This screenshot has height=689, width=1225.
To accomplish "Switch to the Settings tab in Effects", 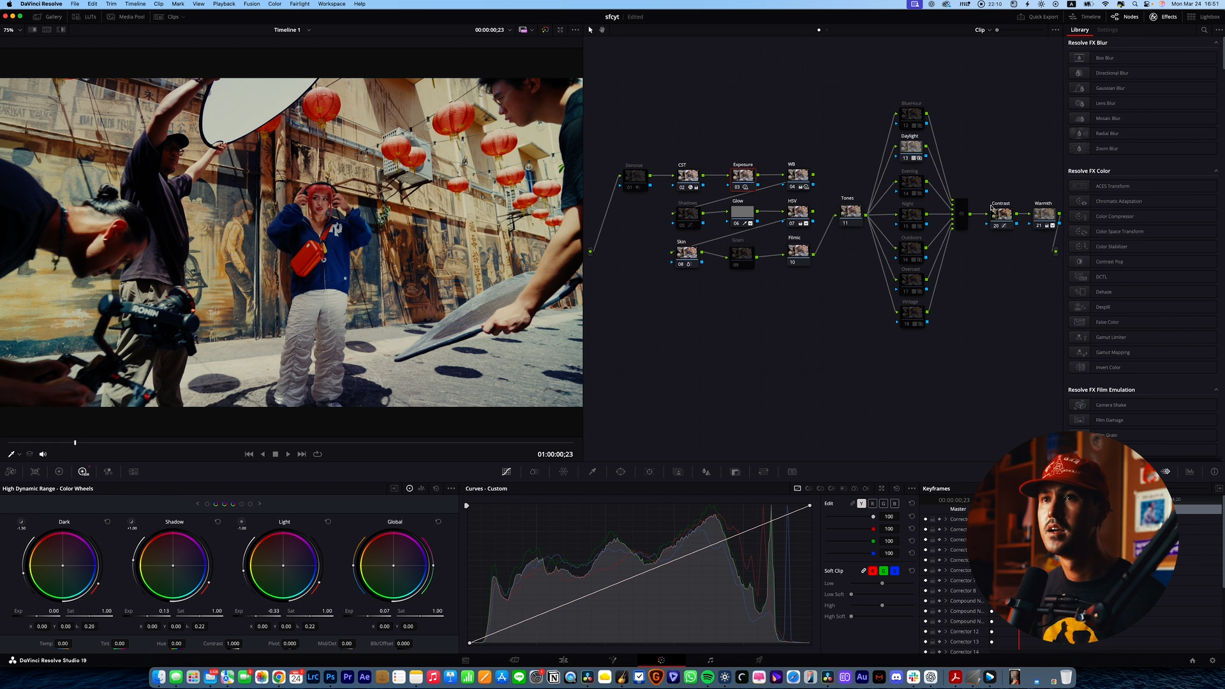I will 1107,30.
